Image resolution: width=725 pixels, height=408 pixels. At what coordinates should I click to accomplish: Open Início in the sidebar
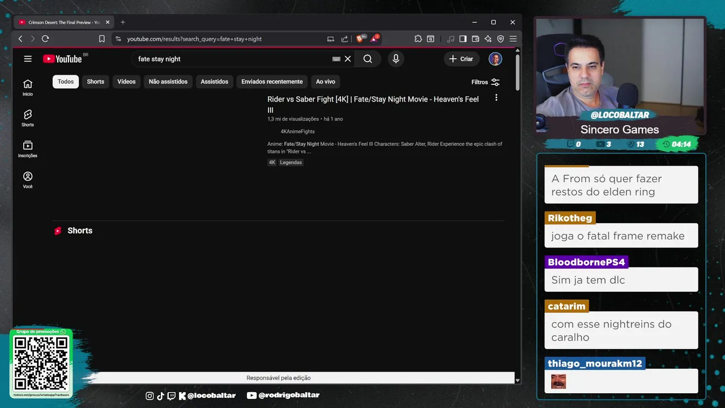pos(28,88)
